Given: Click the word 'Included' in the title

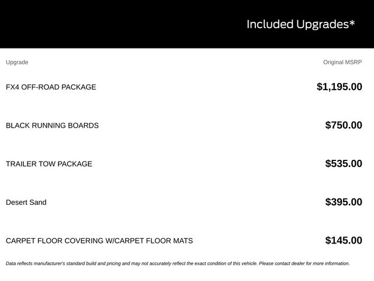Looking at the screenshot, I should pos(270,24).
